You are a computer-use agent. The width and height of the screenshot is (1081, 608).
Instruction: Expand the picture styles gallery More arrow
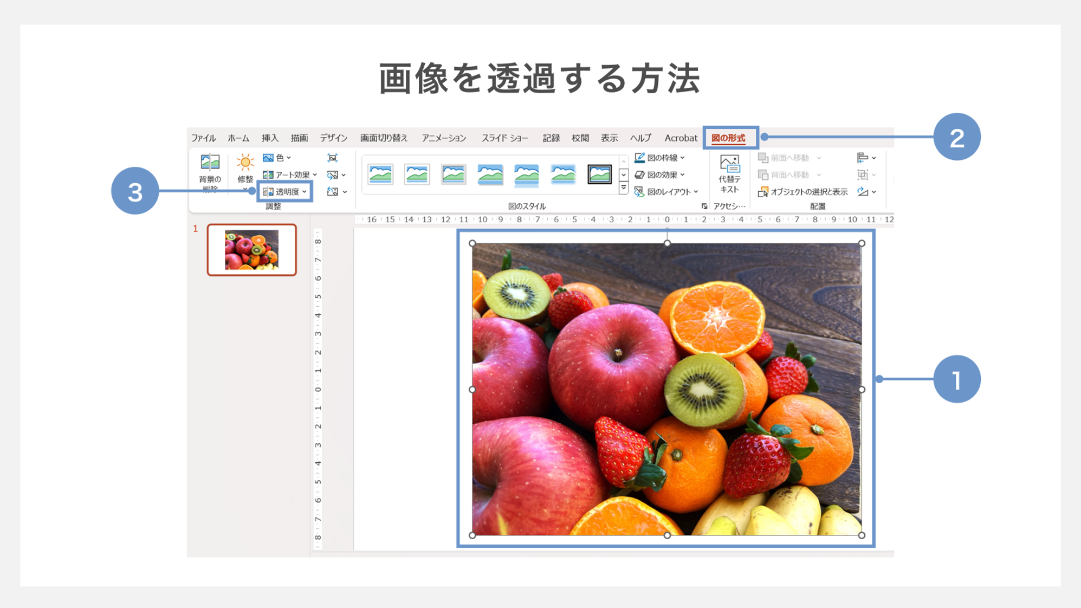pyautogui.click(x=624, y=188)
